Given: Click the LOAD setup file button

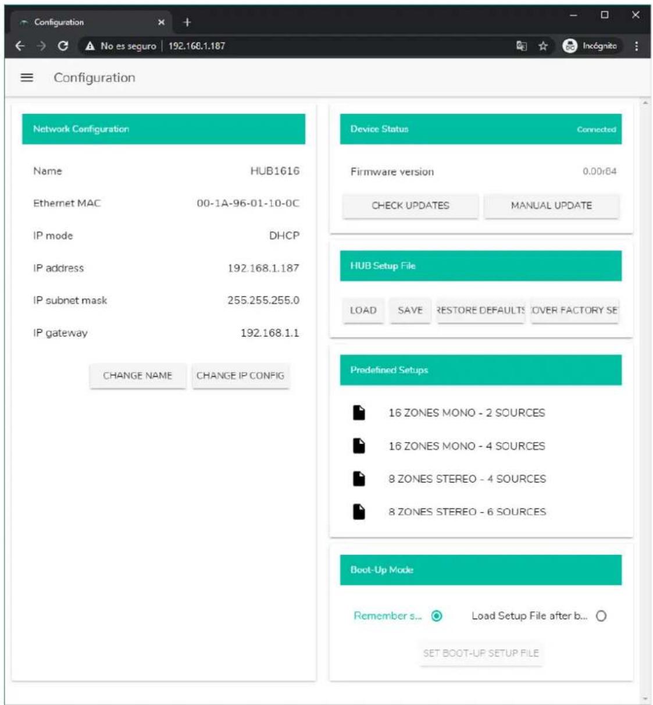Looking at the screenshot, I should point(363,311).
